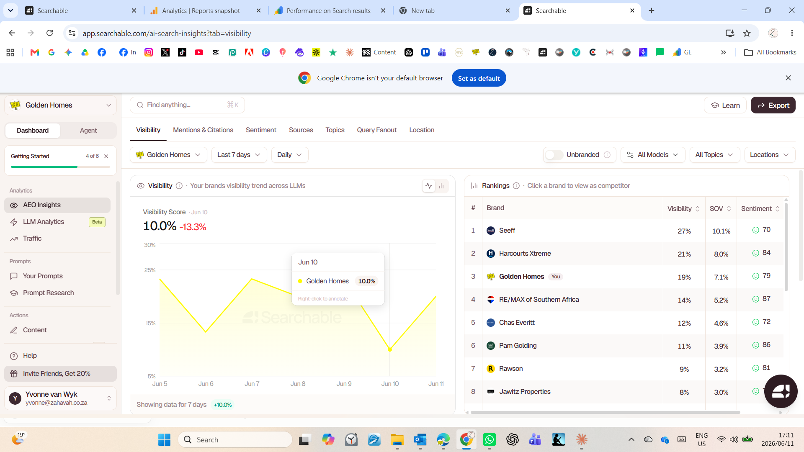
Task: Open Topics tab
Action: (335, 130)
